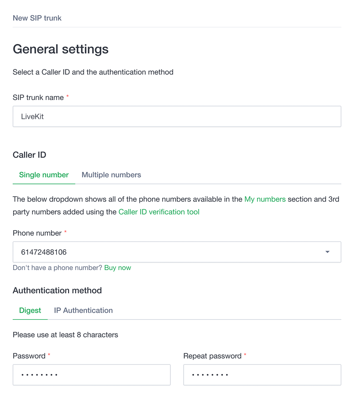The height and width of the screenshot is (398, 354).
Task: Click the phone number dropdown arrow icon
Action: (x=327, y=252)
